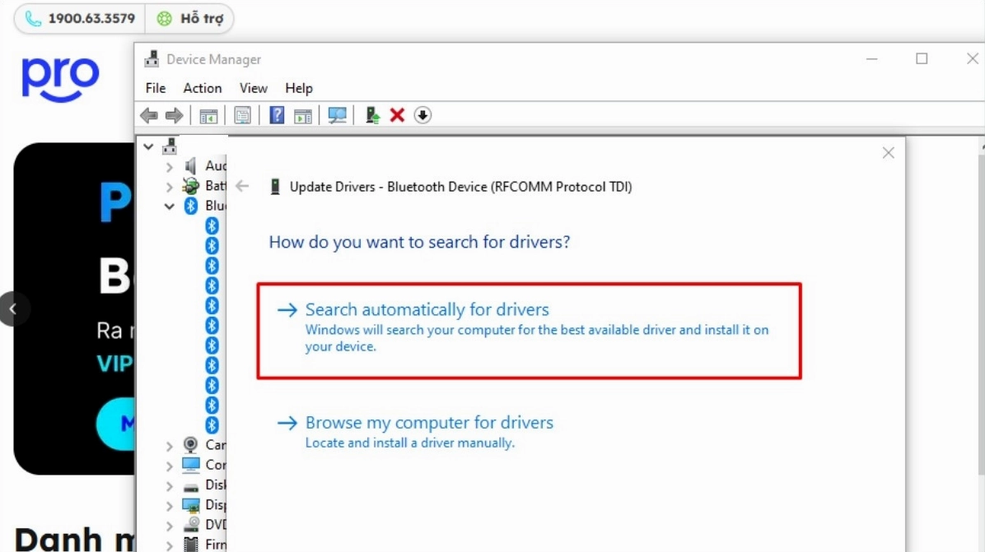Click the Disable device down-arrow icon
This screenshot has width=985, height=552.
(422, 114)
